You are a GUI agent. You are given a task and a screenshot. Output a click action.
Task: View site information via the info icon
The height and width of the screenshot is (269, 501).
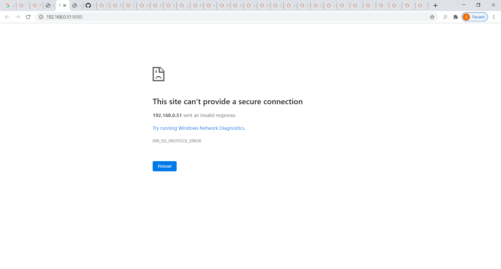(41, 17)
